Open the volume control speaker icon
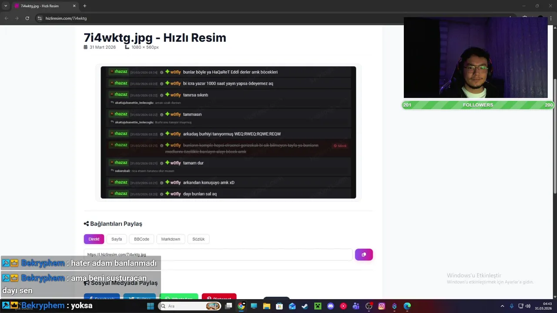 point(528,306)
